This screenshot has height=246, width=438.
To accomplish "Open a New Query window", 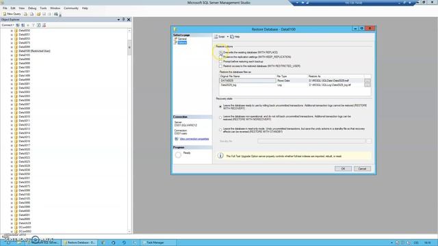I will [x=12, y=14].
